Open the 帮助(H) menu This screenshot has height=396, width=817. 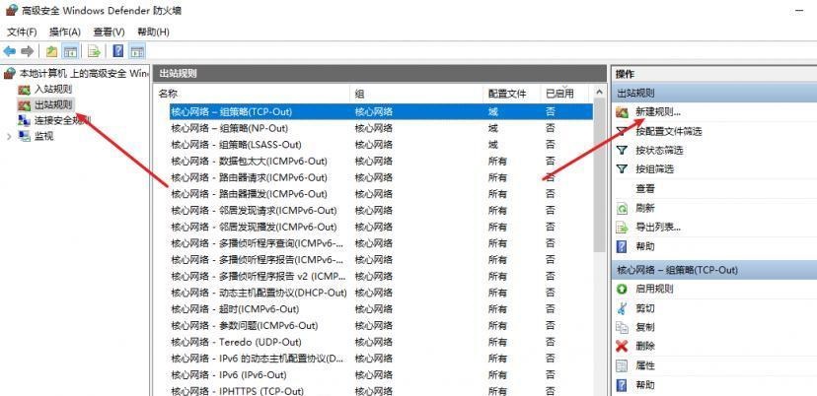tap(153, 32)
